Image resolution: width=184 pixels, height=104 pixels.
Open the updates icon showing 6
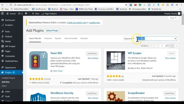[20, 14]
